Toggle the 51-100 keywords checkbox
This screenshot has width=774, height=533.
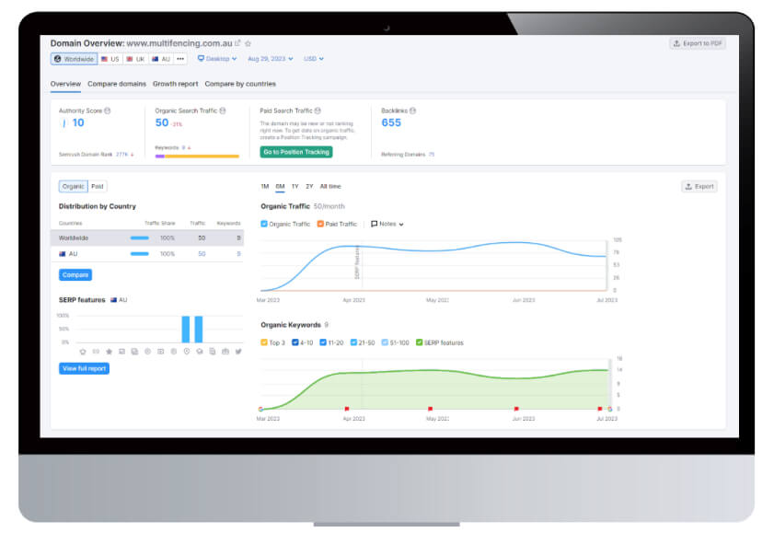385,342
